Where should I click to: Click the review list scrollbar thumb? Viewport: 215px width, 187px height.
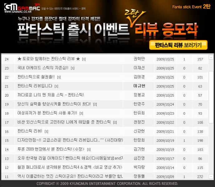point(211,97)
